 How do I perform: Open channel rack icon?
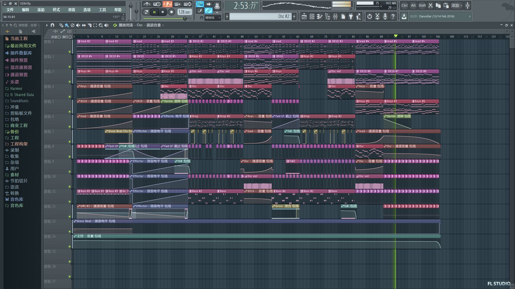tap(312, 17)
